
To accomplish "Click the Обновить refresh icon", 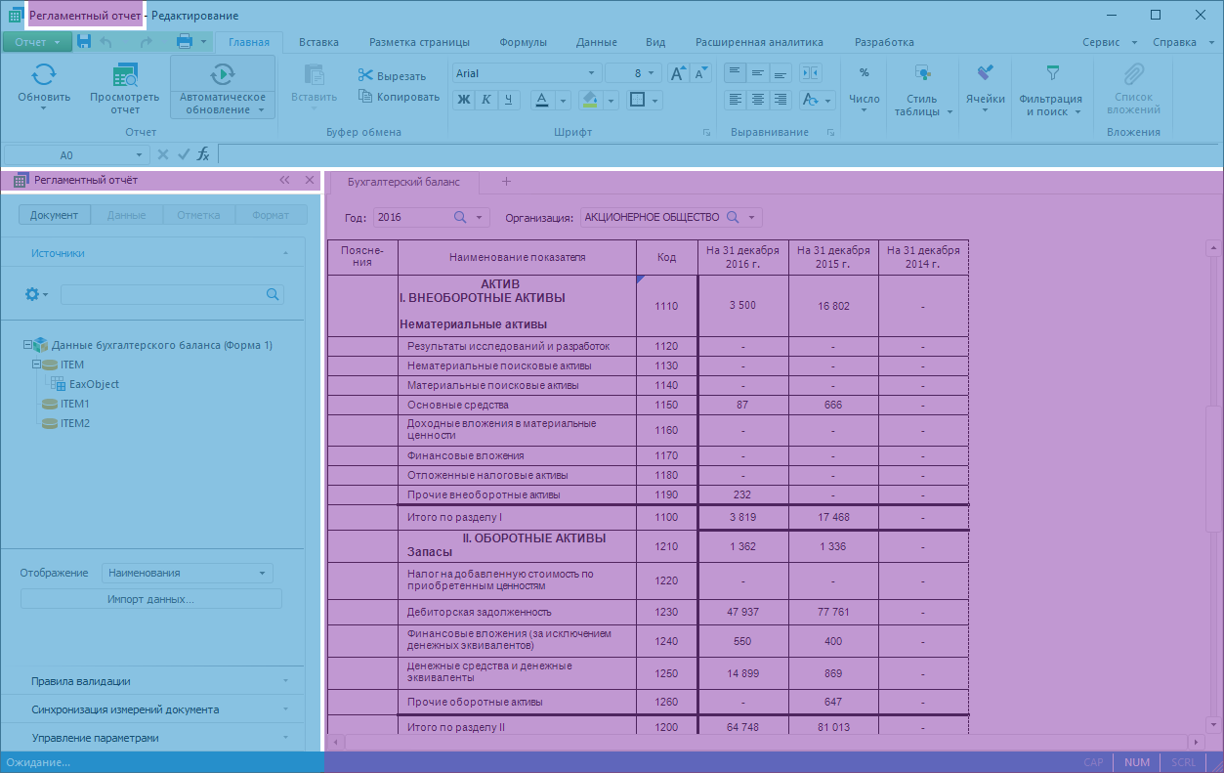I will (x=43, y=74).
